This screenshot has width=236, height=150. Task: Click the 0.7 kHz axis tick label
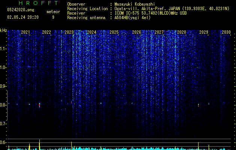tap(3, 124)
